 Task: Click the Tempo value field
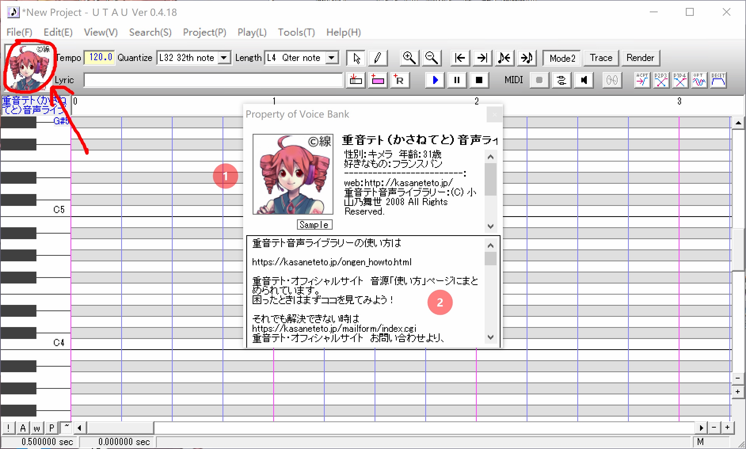[100, 58]
